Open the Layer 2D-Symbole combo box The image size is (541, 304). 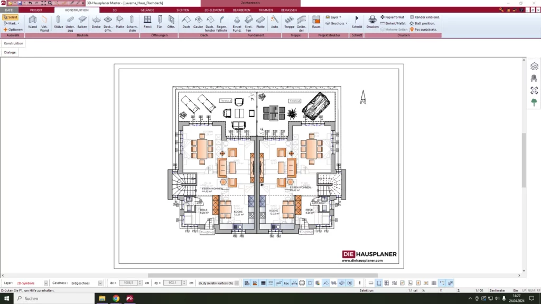[x=32, y=283]
